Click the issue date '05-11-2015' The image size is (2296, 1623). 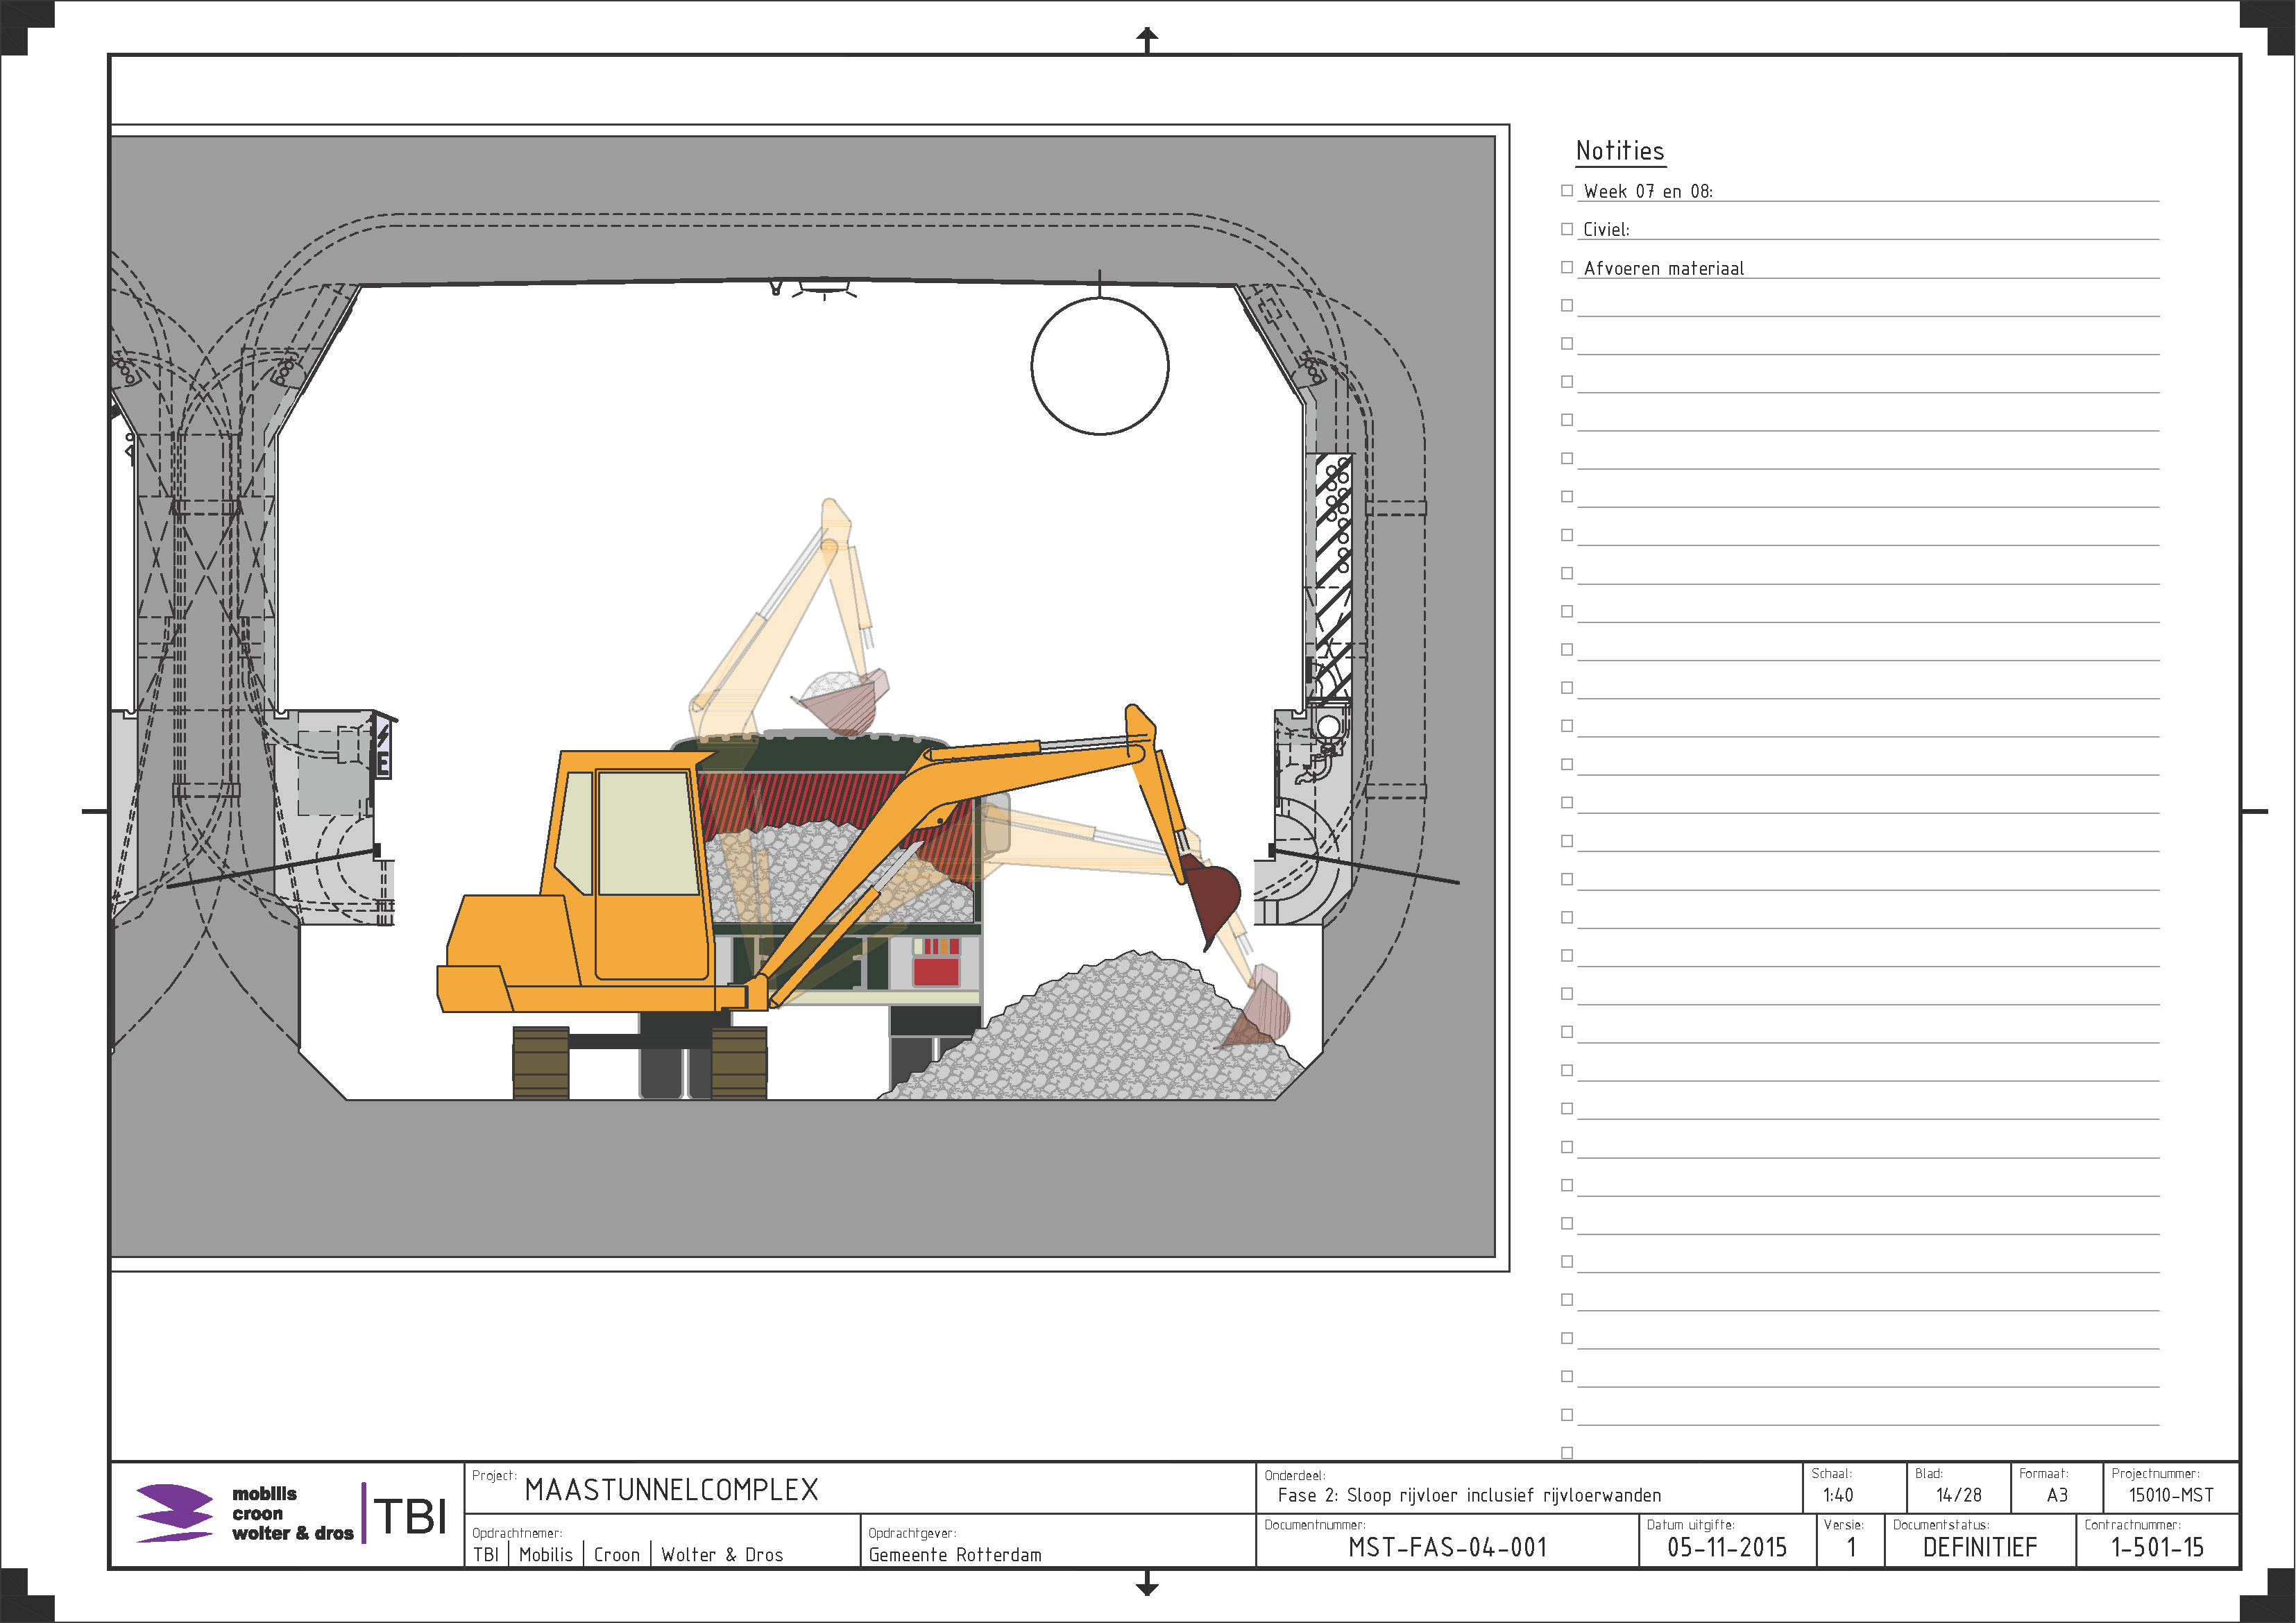click(x=1727, y=1548)
